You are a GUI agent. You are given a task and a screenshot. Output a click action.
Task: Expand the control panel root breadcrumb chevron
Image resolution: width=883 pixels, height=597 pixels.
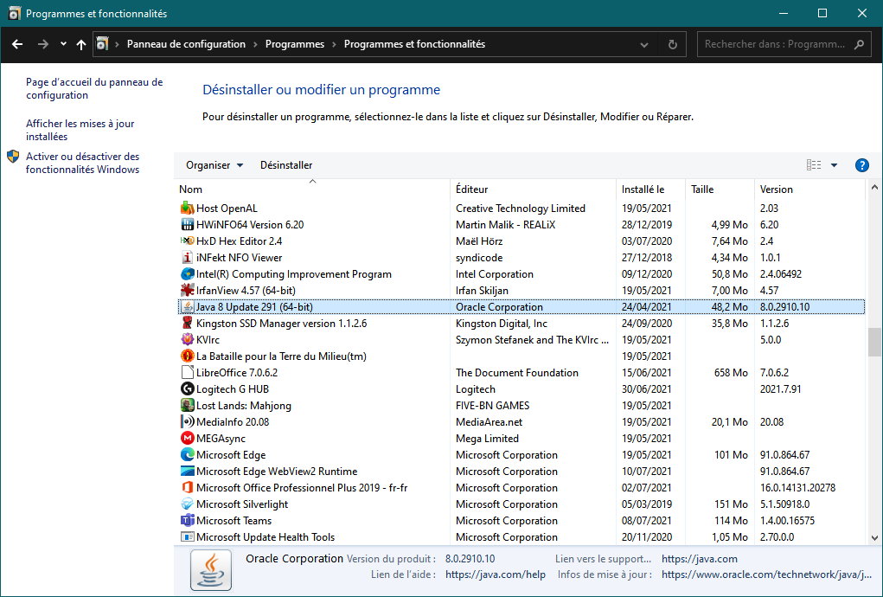(117, 44)
